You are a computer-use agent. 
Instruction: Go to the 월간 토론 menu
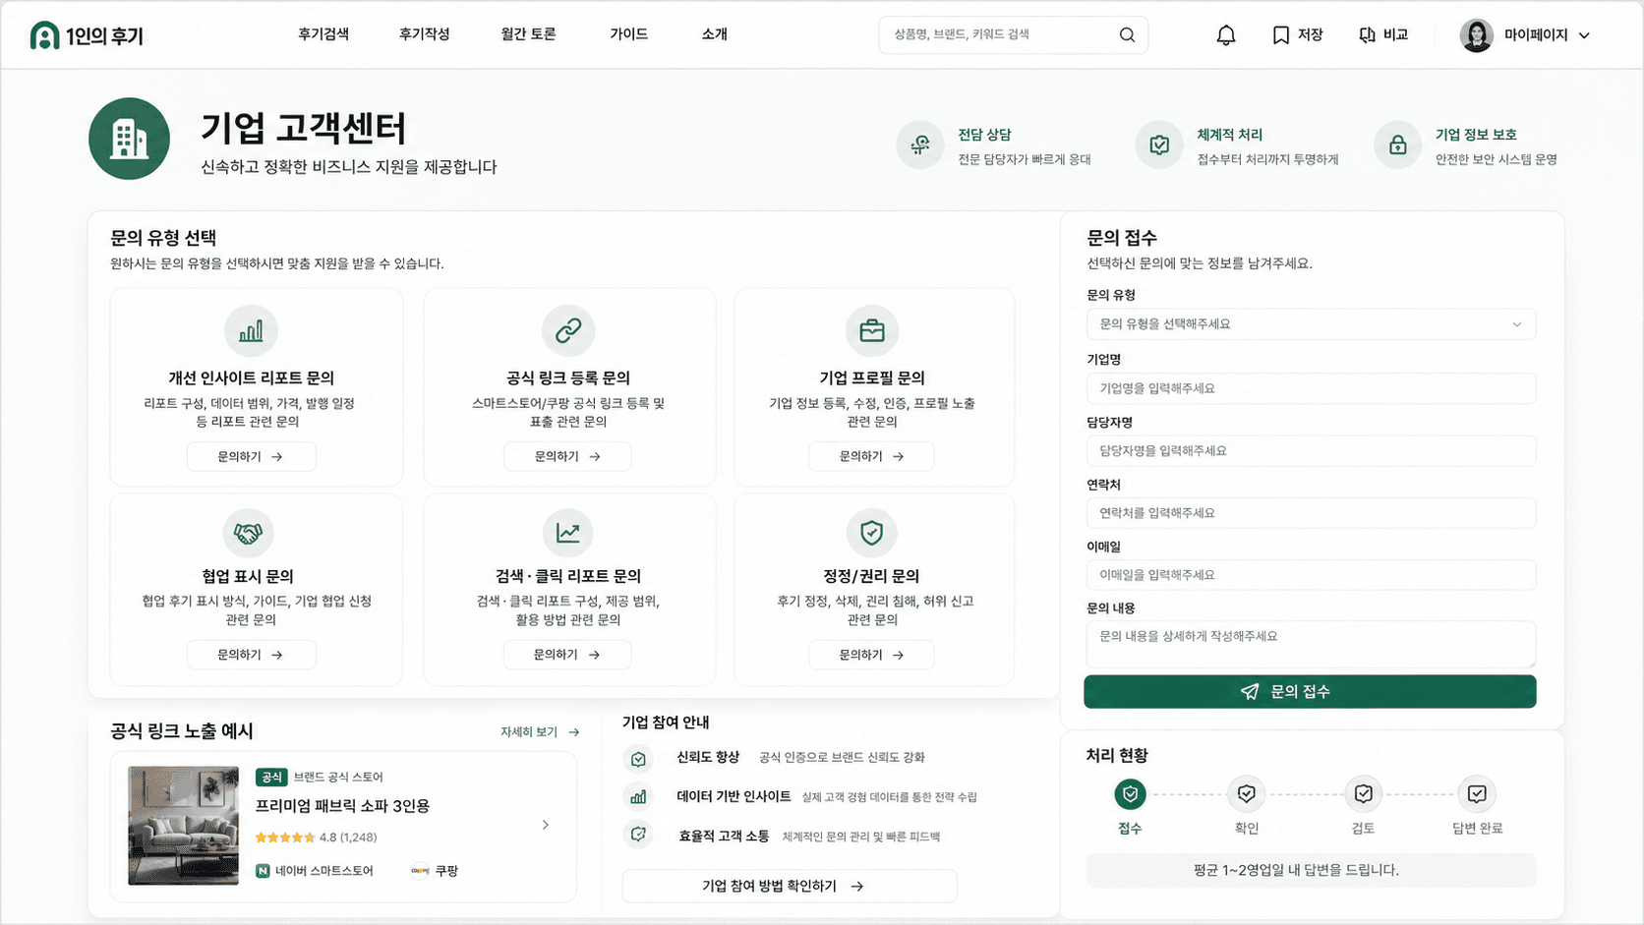coord(528,34)
